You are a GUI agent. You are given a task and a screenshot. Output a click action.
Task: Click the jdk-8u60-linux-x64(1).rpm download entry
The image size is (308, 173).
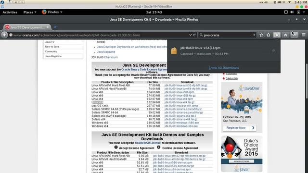[224, 51]
